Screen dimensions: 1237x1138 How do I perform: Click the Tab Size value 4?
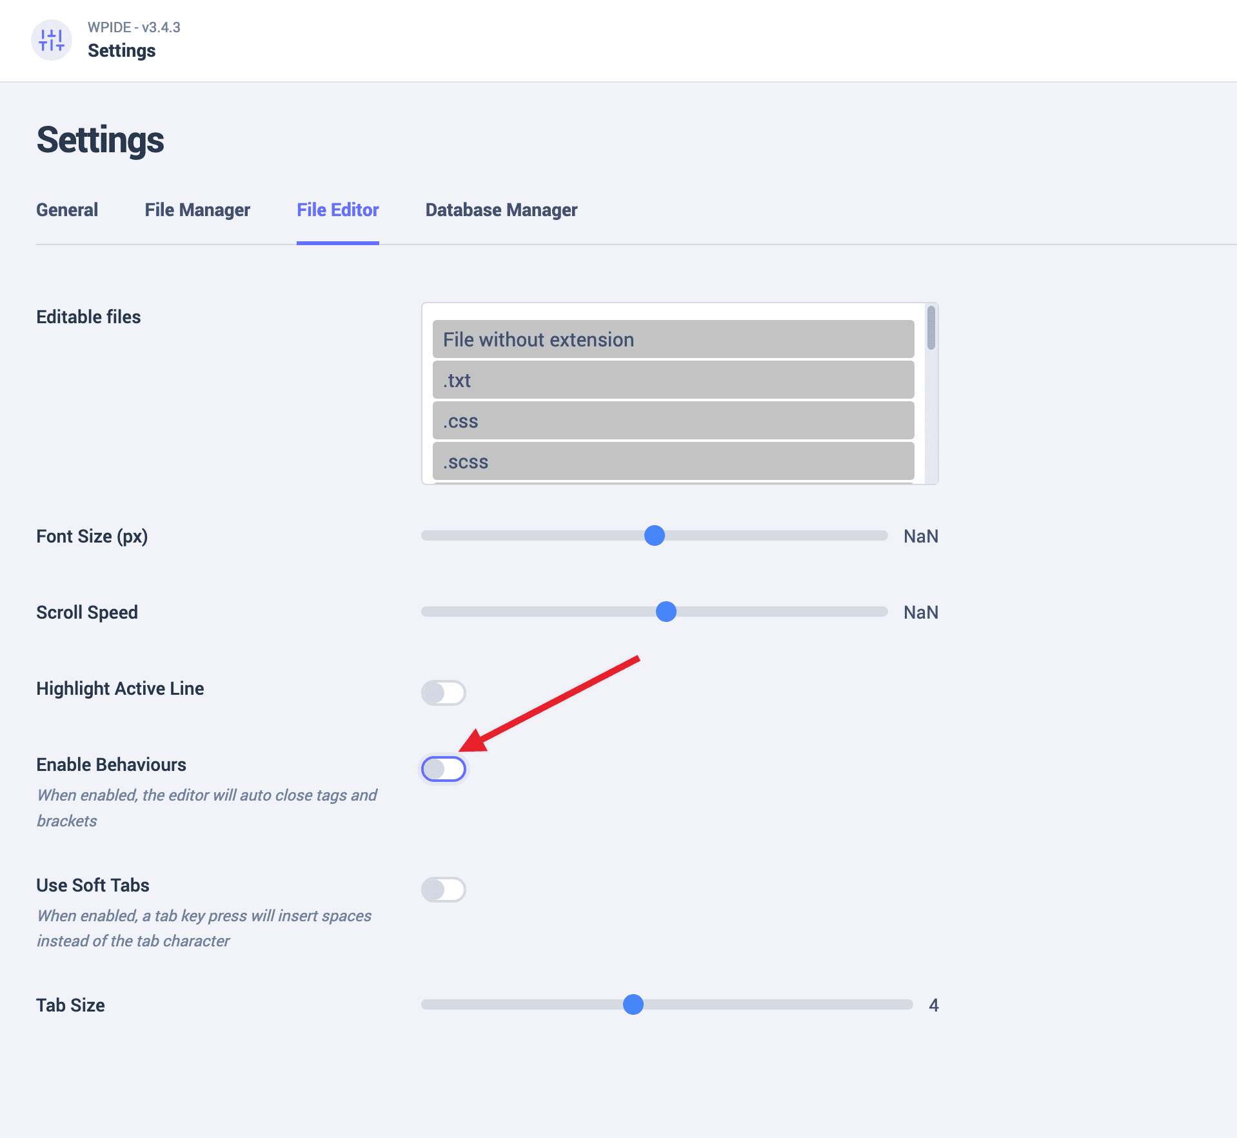tap(933, 1005)
